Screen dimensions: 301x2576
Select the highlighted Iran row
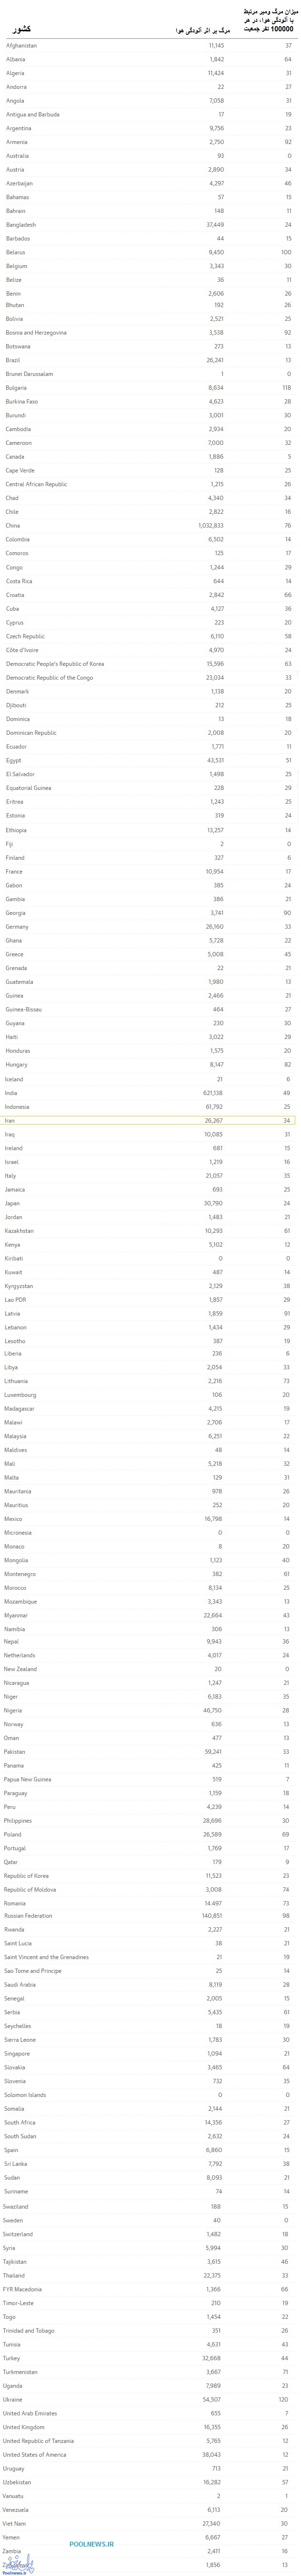(150, 1120)
